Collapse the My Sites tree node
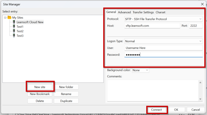 (x=5, y=17)
